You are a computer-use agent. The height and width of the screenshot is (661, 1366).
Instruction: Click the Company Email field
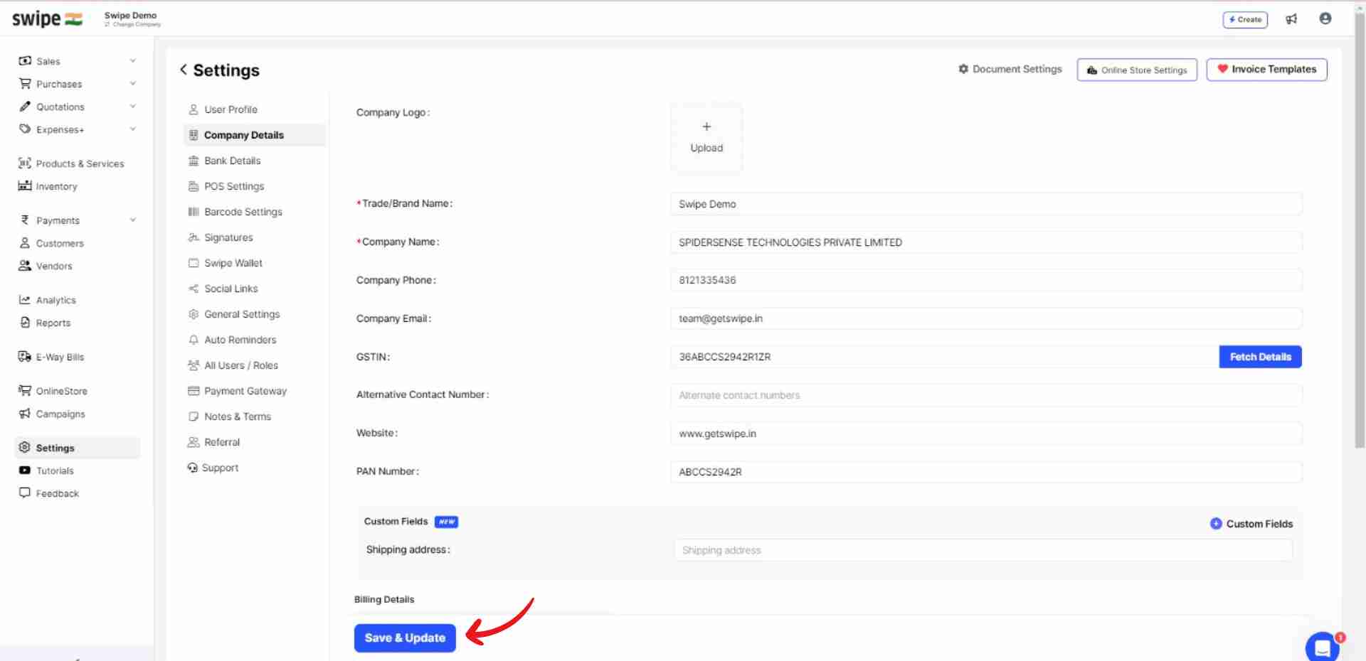click(986, 318)
